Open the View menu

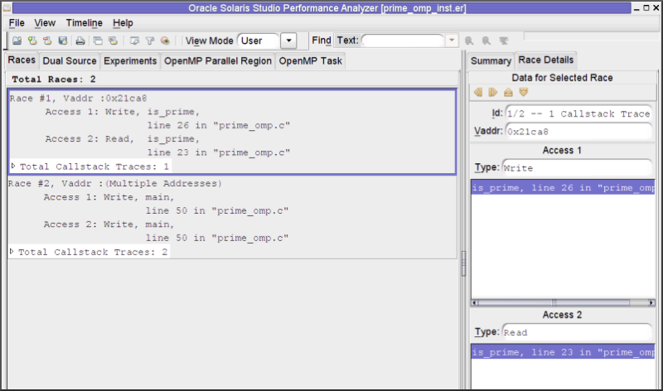45,23
